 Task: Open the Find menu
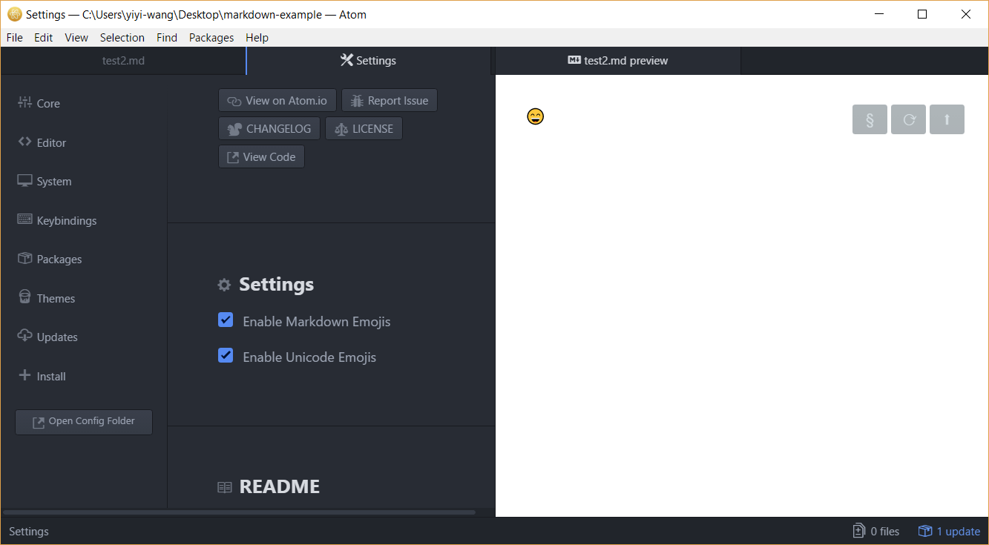167,37
